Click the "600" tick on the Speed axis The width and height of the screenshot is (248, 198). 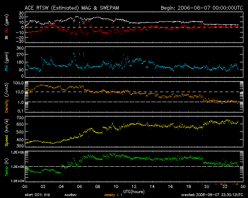point(20,124)
